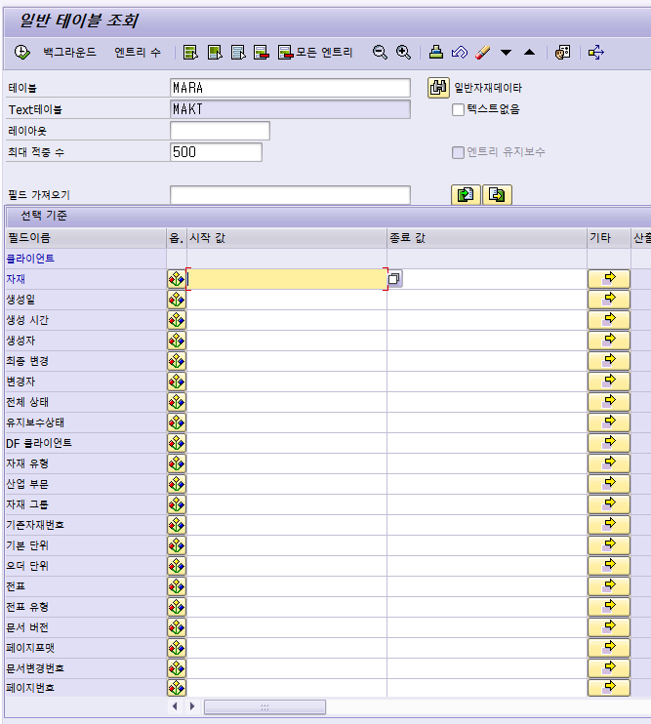Click the first green list toolbar icon

click(190, 52)
